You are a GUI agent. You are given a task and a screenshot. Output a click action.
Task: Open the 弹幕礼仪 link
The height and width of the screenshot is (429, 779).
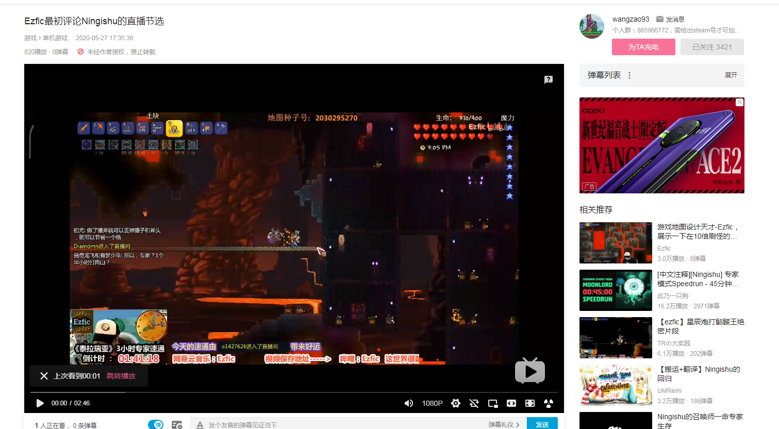tap(504, 425)
